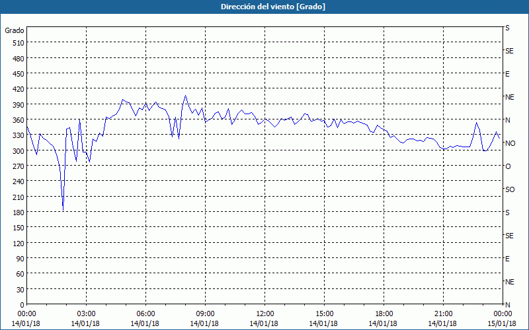The image size is (529, 330).
Task: Click the blue line's highest peak above 390
Action: [x=185, y=96]
